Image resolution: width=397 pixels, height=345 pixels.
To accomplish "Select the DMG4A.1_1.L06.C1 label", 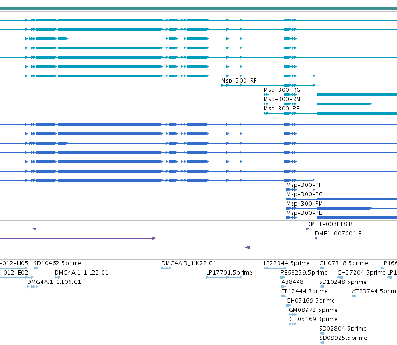I will tap(54, 282).
